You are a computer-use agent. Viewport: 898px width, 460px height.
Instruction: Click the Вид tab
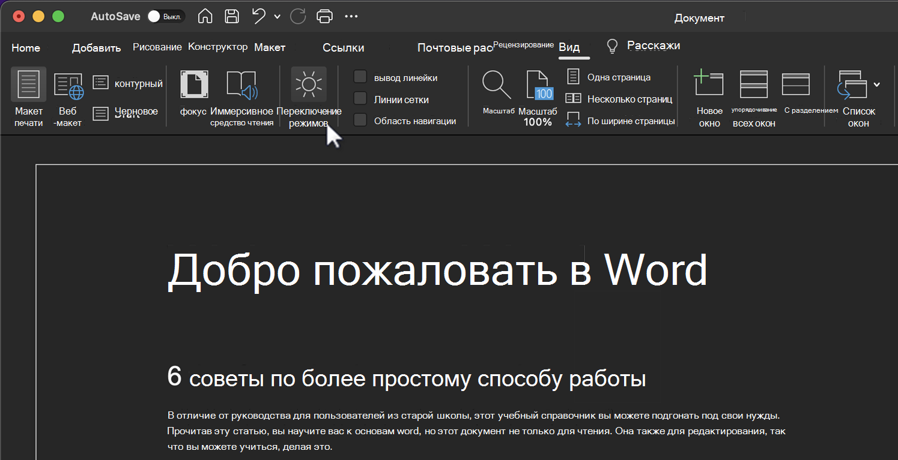(569, 47)
